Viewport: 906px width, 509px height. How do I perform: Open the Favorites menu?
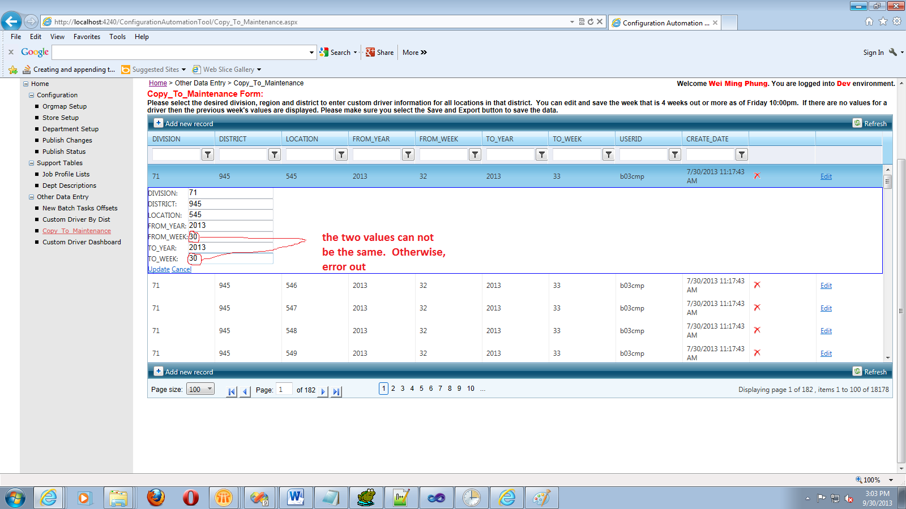pos(87,37)
